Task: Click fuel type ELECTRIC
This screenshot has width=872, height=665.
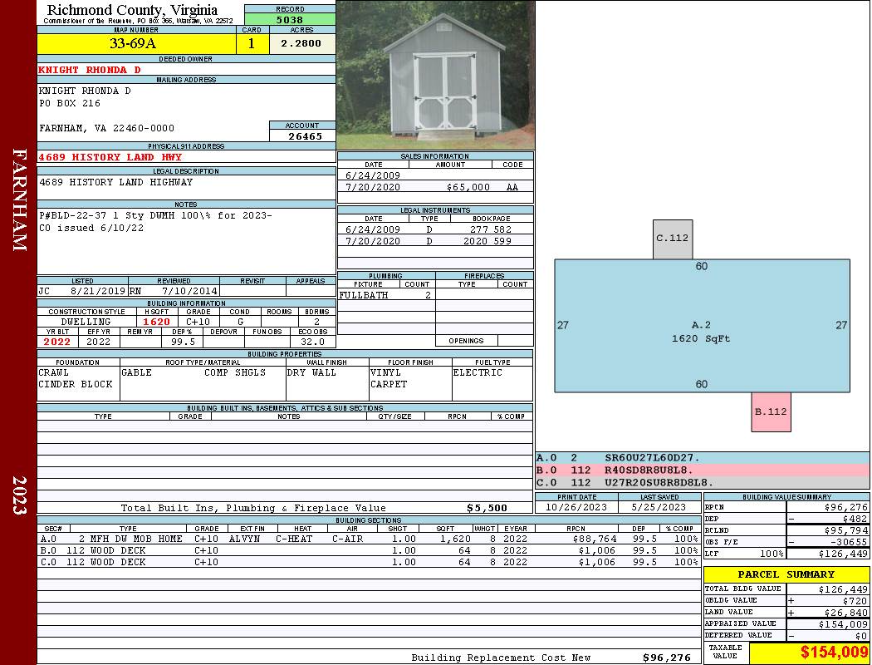Action: point(478,372)
